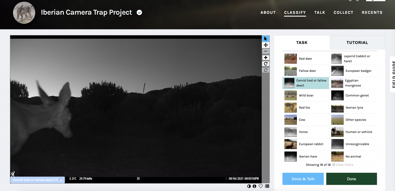
Task: Click the zoom out minus button
Action: click(266, 51)
